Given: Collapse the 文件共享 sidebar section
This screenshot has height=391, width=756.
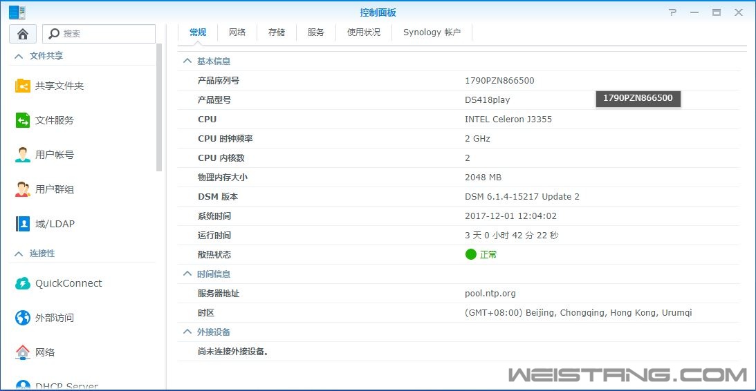Looking at the screenshot, I should click(19, 57).
